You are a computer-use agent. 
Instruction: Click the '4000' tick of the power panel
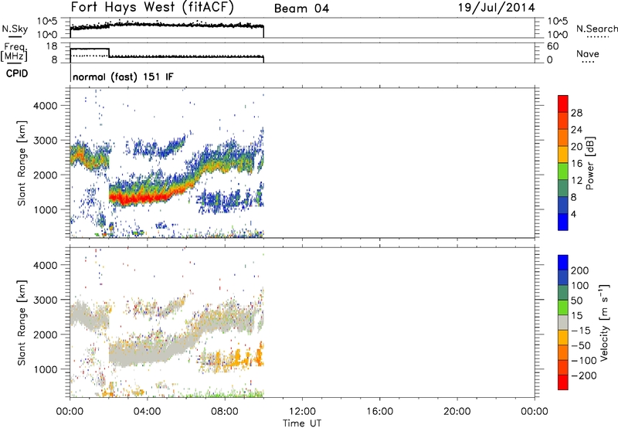pyautogui.click(x=46, y=106)
